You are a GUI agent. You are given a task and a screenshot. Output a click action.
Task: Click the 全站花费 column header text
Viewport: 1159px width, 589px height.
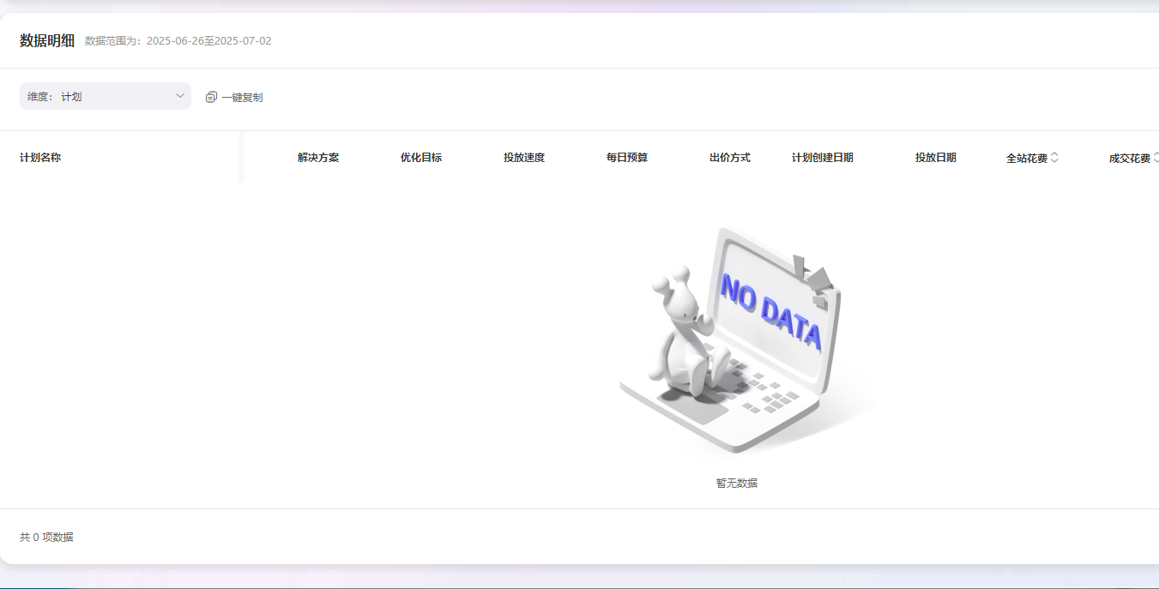[x=1026, y=159]
